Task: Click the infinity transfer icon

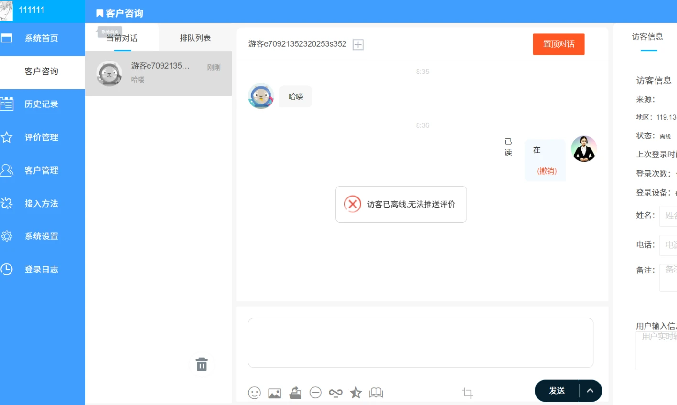Action: [335, 393]
